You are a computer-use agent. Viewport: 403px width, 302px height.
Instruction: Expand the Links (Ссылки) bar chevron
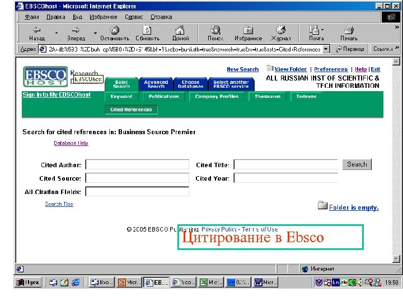[x=397, y=48]
